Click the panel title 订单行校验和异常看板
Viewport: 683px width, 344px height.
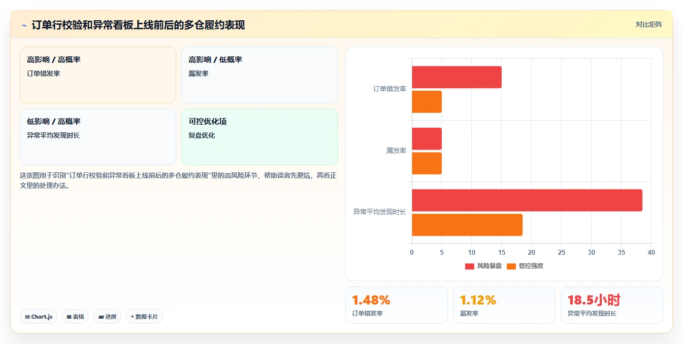(x=138, y=25)
